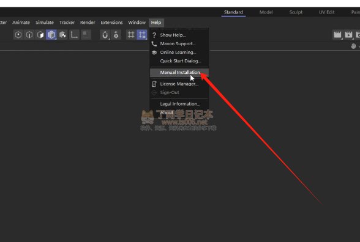Click the highlighted Model mode cube icon
Image resolution: width=360 pixels, height=242 pixels.
pos(51,35)
